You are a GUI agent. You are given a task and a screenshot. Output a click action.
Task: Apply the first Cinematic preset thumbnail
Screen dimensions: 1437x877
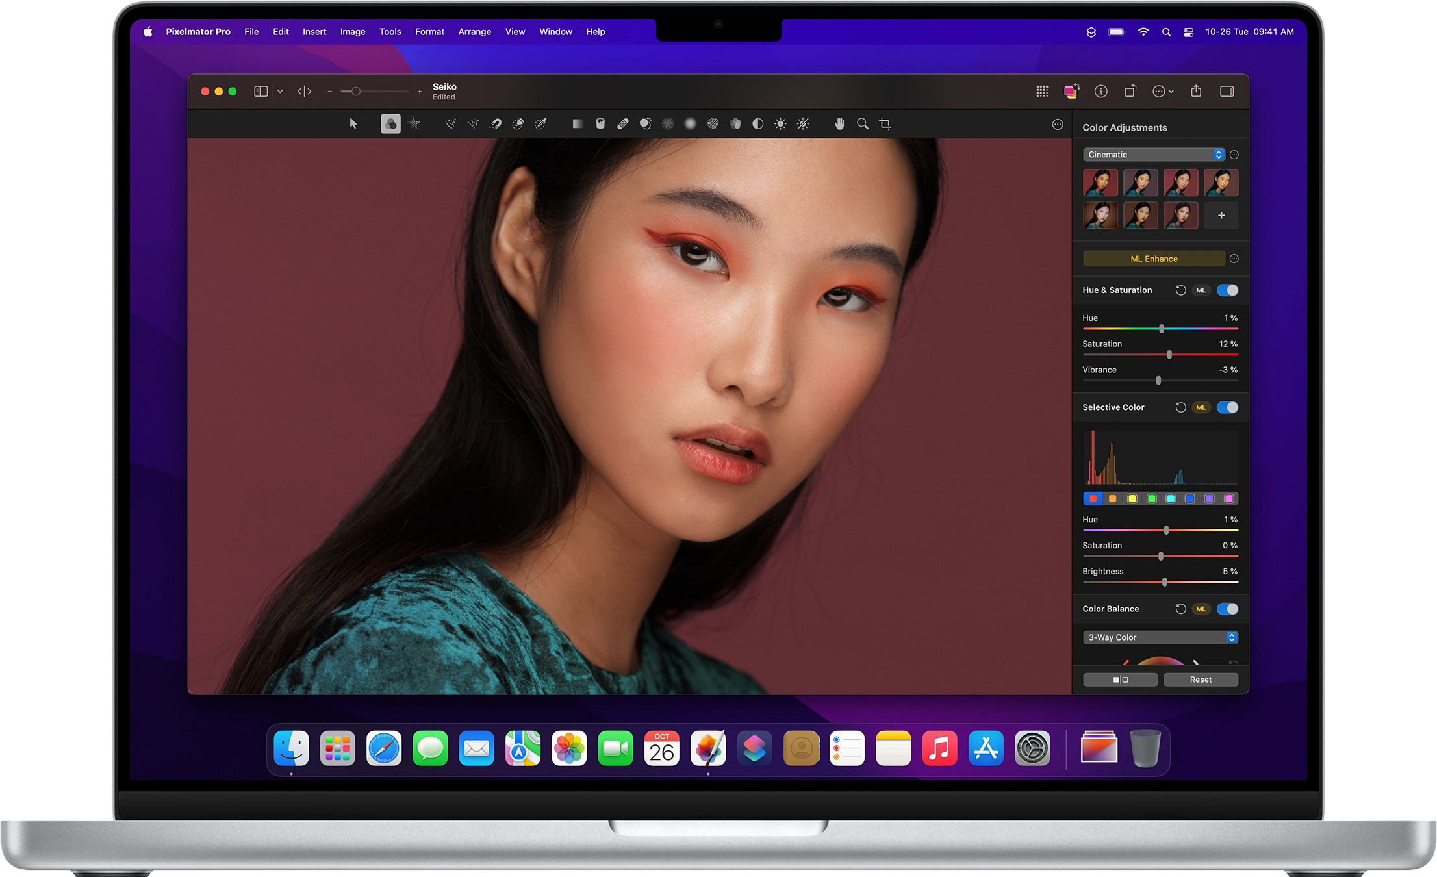[1100, 183]
